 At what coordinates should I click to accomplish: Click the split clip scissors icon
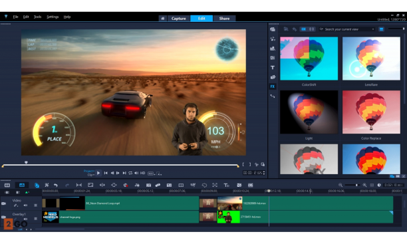pos(256,164)
